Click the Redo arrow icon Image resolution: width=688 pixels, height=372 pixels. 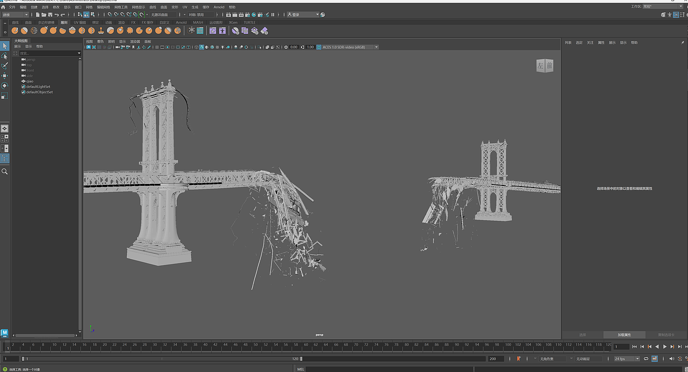click(62, 15)
